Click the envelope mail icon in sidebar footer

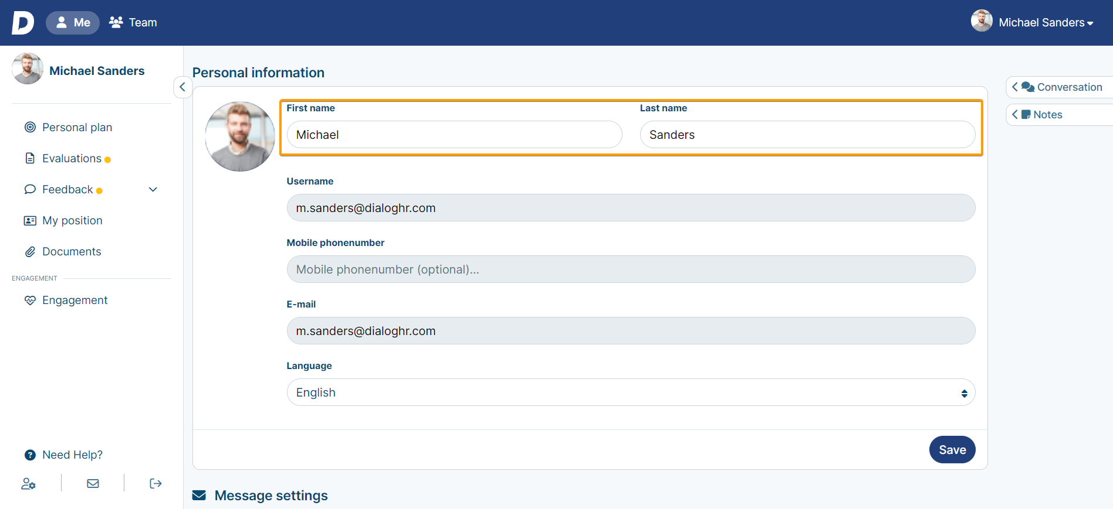93,483
